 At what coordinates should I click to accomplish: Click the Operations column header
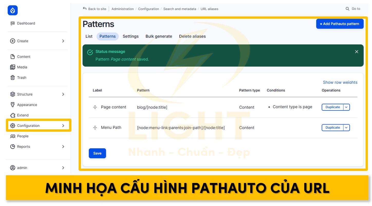click(331, 90)
